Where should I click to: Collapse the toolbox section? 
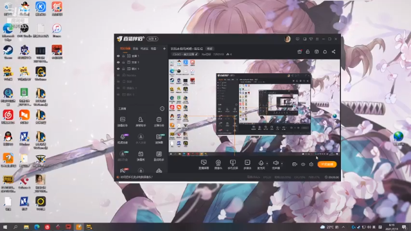[162, 108]
